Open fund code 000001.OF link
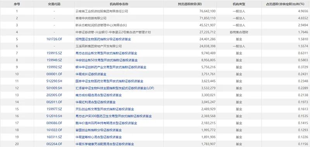This screenshot has width=310, height=147. pyautogui.click(x=54, y=74)
